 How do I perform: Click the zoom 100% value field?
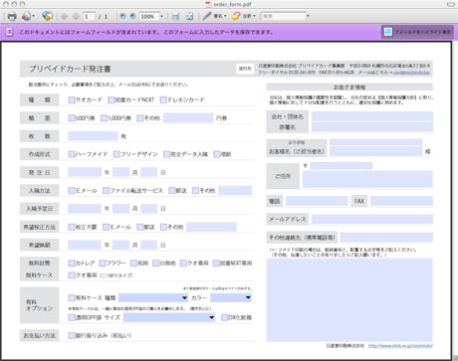pos(149,16)
